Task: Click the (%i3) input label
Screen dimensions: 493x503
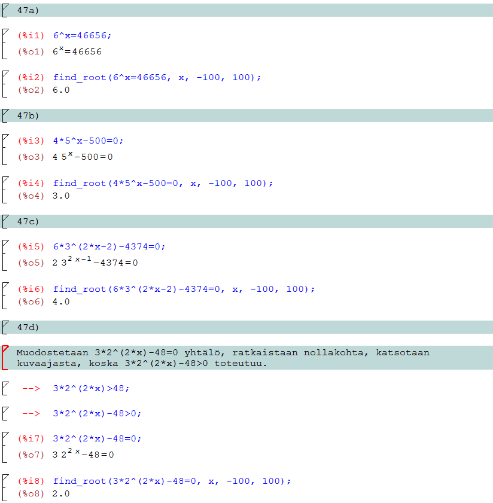Action: 31,141
